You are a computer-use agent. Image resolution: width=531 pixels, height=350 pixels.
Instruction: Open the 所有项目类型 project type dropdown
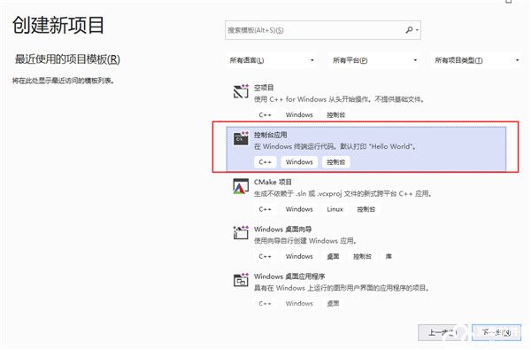(476, 60)
